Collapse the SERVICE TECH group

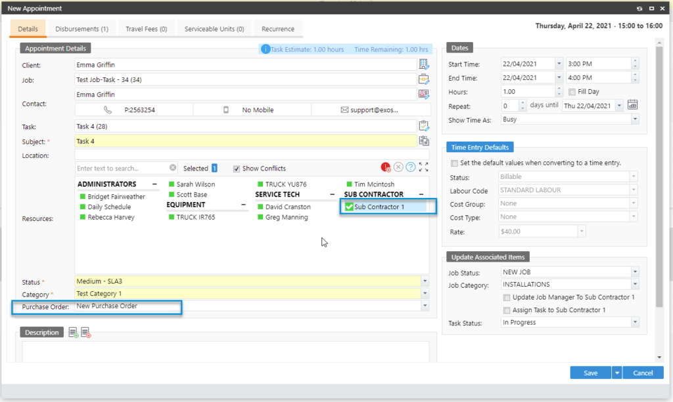332,194
